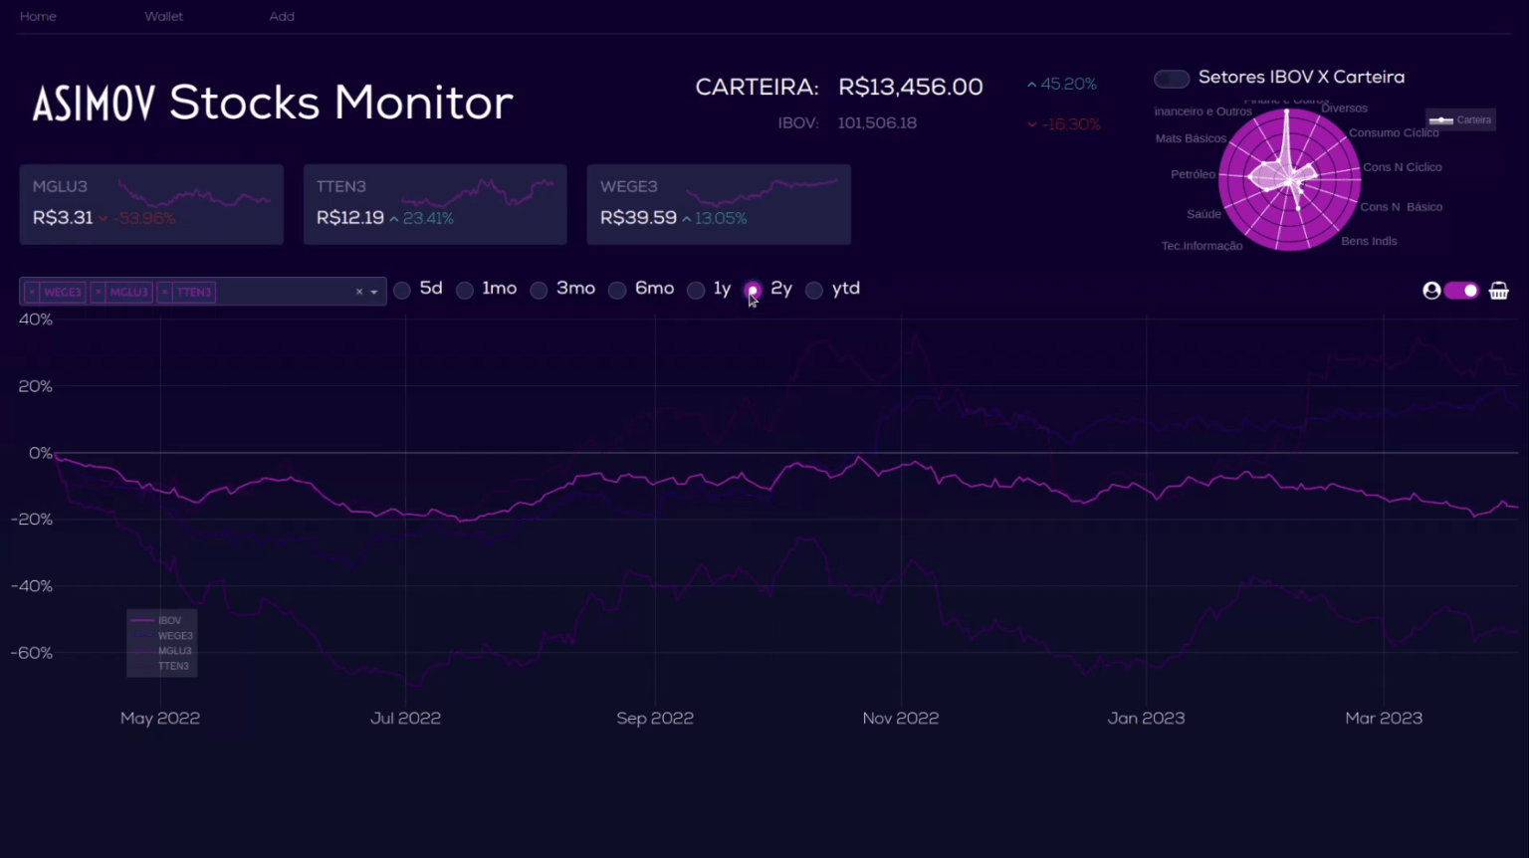Expand the stock selector dropdown arrow
This screenshot has height=858, width=1529.
374,292
